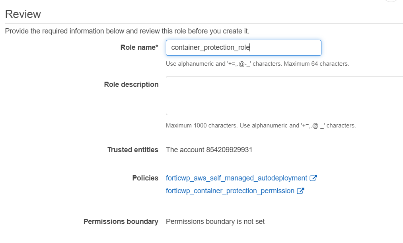This screenshot has height=243, width=403.
Task: Open external link icon beside forticwp_container_protection_permission
Action: 300,191
